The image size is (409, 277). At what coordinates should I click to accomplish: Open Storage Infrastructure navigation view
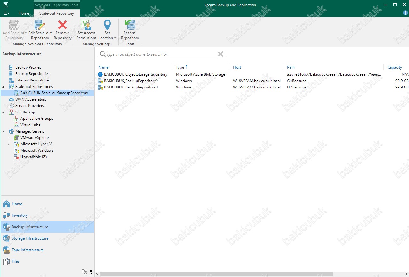click(x=47, y=238)
